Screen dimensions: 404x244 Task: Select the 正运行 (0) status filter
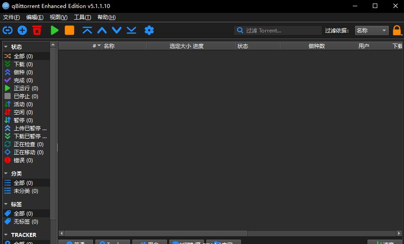27,88
